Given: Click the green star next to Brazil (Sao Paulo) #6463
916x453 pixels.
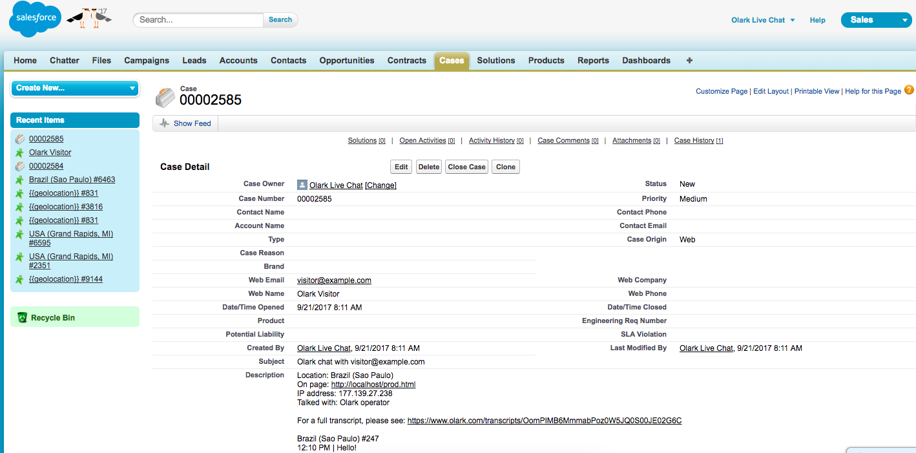Looking at the screenshot, I should click(21, 179).
